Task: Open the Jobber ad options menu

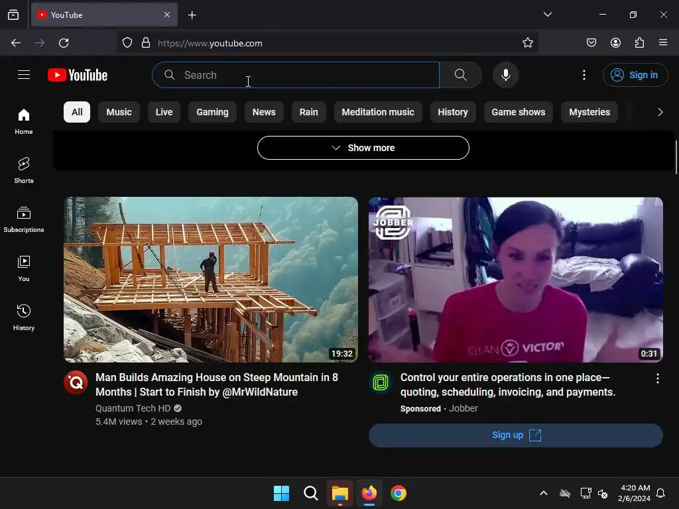Action: coord(657,378)
